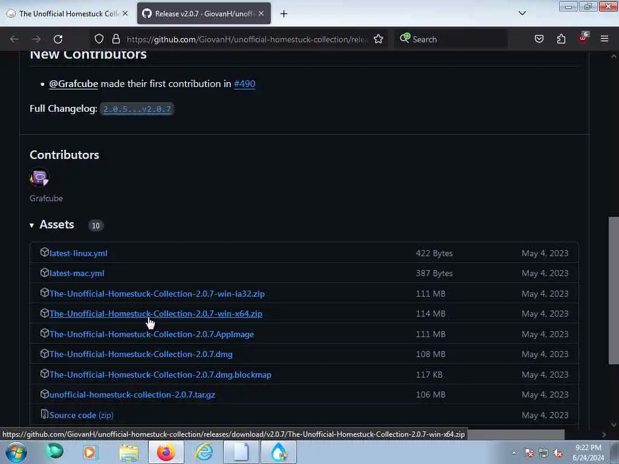Screen dimensions: 619x464
Task: Download the 2.0.7.dmg.blockmap asset
Action: [160, 375]
